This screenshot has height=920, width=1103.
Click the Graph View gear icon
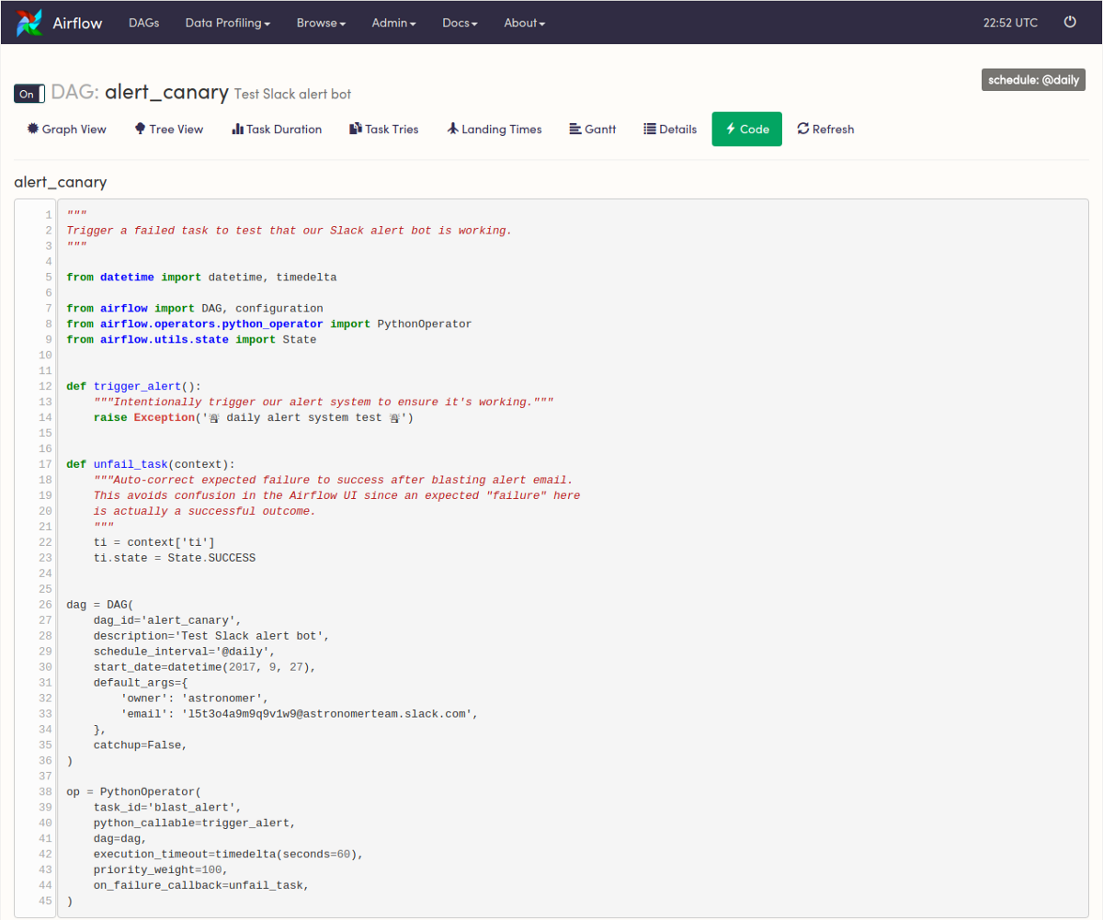coord(33,129)
